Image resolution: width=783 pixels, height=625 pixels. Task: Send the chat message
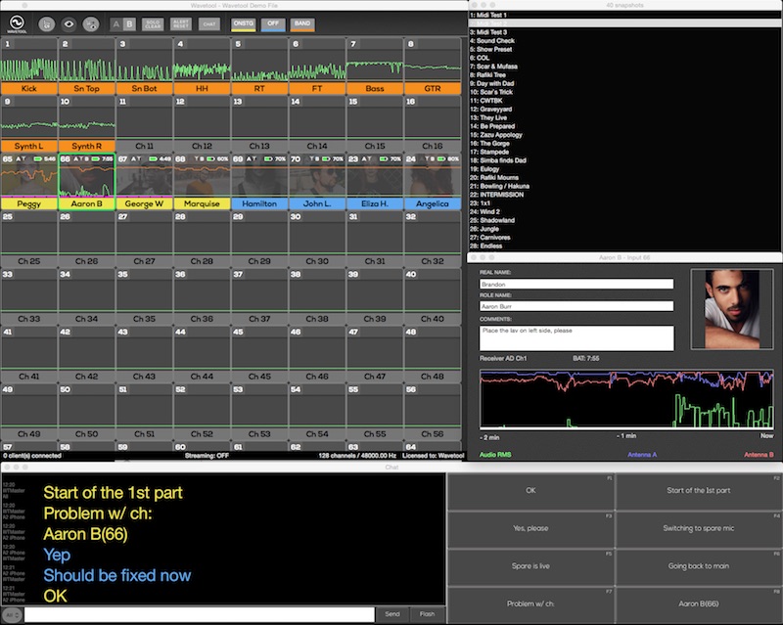coord(392,614)
